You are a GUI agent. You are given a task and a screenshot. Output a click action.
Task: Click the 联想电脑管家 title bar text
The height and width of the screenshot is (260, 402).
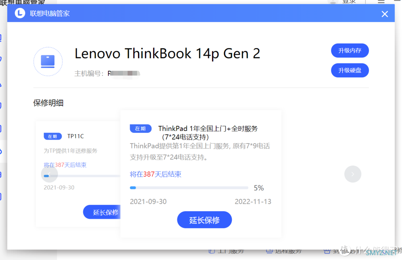pos(50,13)
